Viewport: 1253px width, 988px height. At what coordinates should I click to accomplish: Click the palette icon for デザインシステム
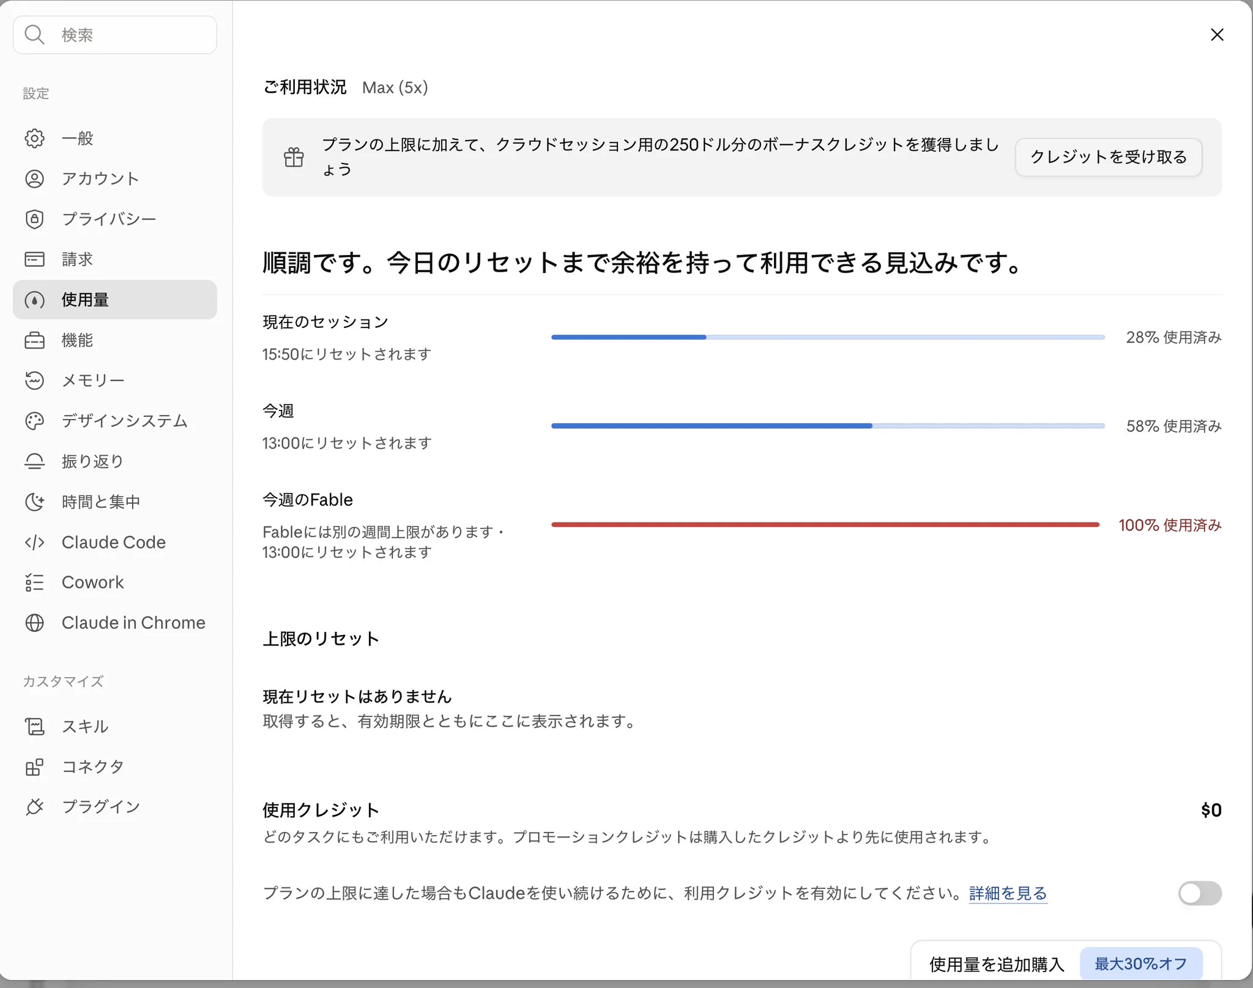point(34,421)
